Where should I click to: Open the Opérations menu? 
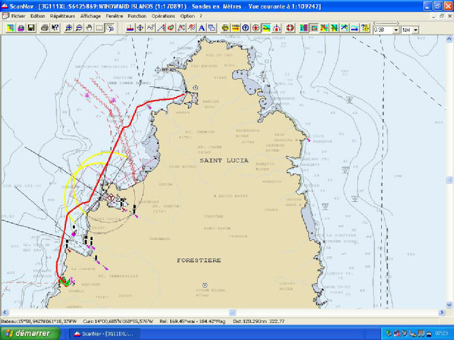point(163,15)
